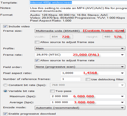This screenshot has width=127, height=116.
Task: Select Variable bit rate radio button
Action: coord(5,91)
